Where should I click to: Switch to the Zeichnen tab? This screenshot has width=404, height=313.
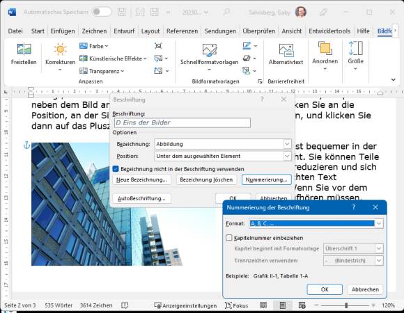[x=94, y=31]
